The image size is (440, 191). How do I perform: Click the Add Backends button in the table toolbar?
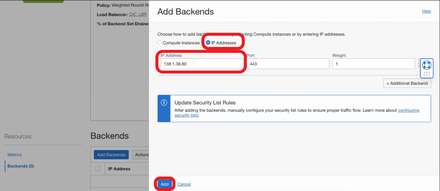(x=111, y=155)
